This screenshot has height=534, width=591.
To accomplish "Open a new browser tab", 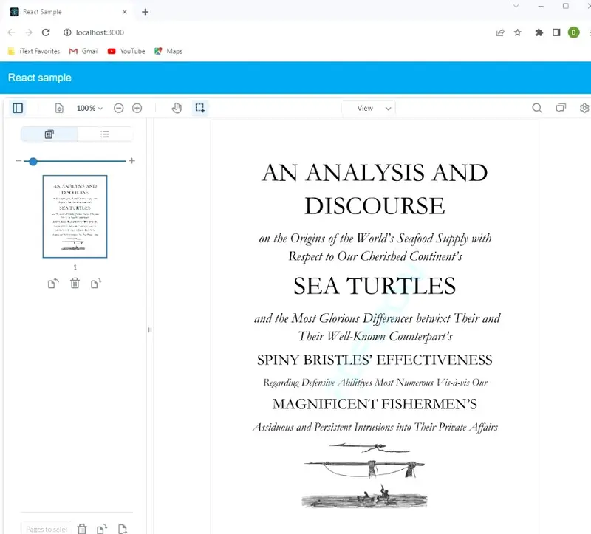I will [x=145, y=12].
